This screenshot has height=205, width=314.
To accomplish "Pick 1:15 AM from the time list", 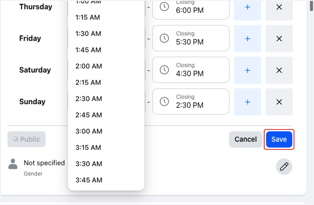I will point(106,18).
